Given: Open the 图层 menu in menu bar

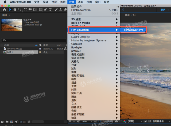Looking at the screenshot, I should click(63, 2).
